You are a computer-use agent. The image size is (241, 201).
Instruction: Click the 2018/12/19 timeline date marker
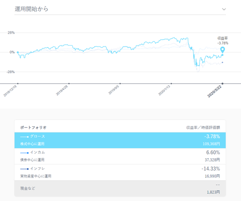pos(18,84)
